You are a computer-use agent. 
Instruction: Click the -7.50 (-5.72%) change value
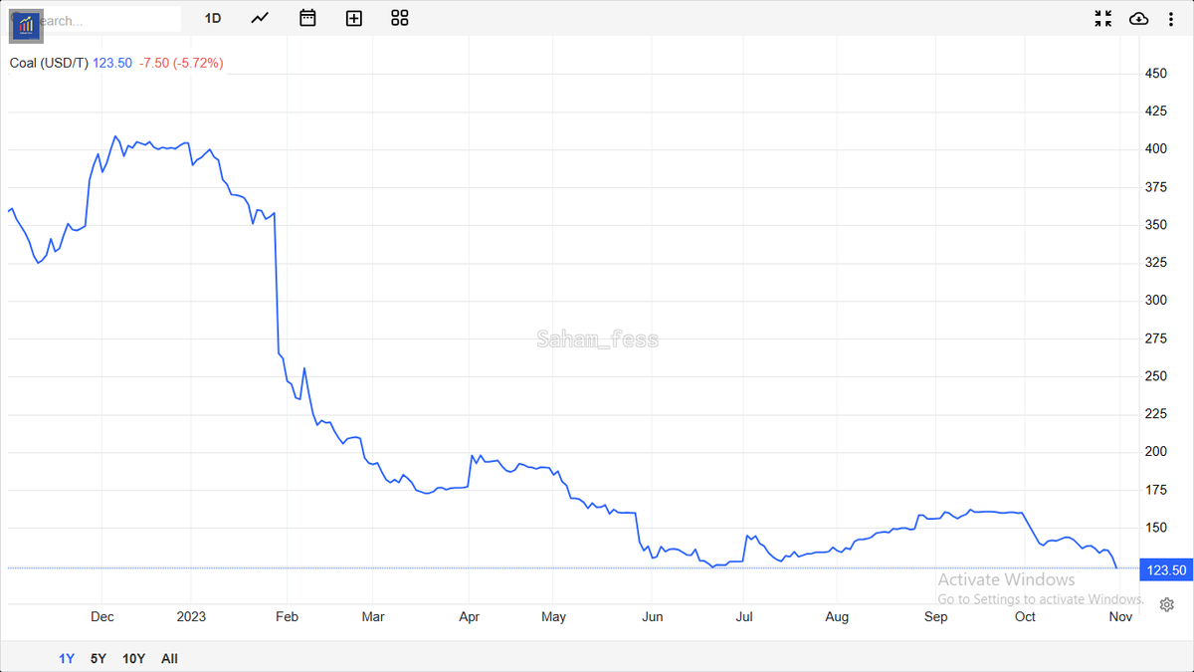click(x=181, y=63)
